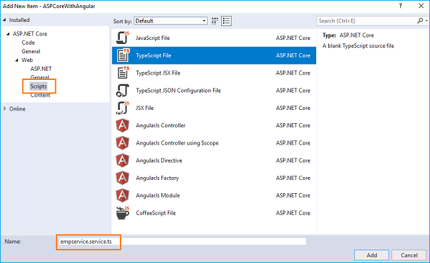Collapse the ASP.NET Core tree node
The width and height of the screenshot is (430, 263).
[x=8, y=34]
